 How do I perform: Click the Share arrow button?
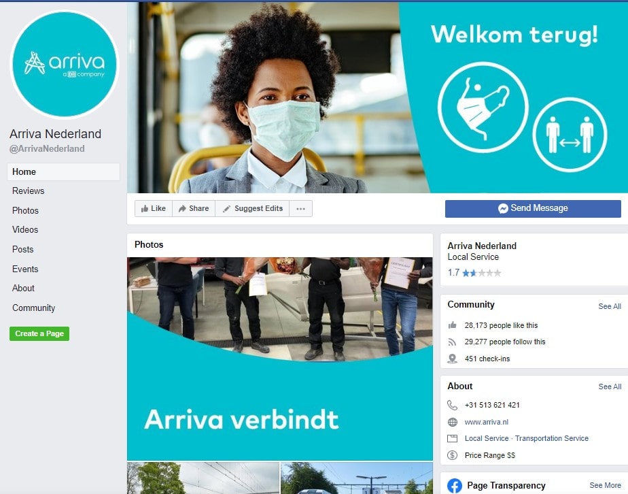(x=194, y=208)
